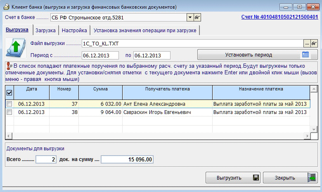Click the Закрыть button
The width and height of the screenshot is (322, 192).
[x=290, y=178]
